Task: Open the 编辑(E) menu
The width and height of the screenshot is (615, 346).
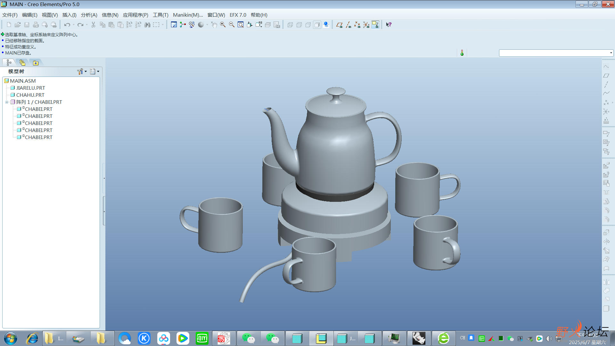Action: click(x=30, y=15)
